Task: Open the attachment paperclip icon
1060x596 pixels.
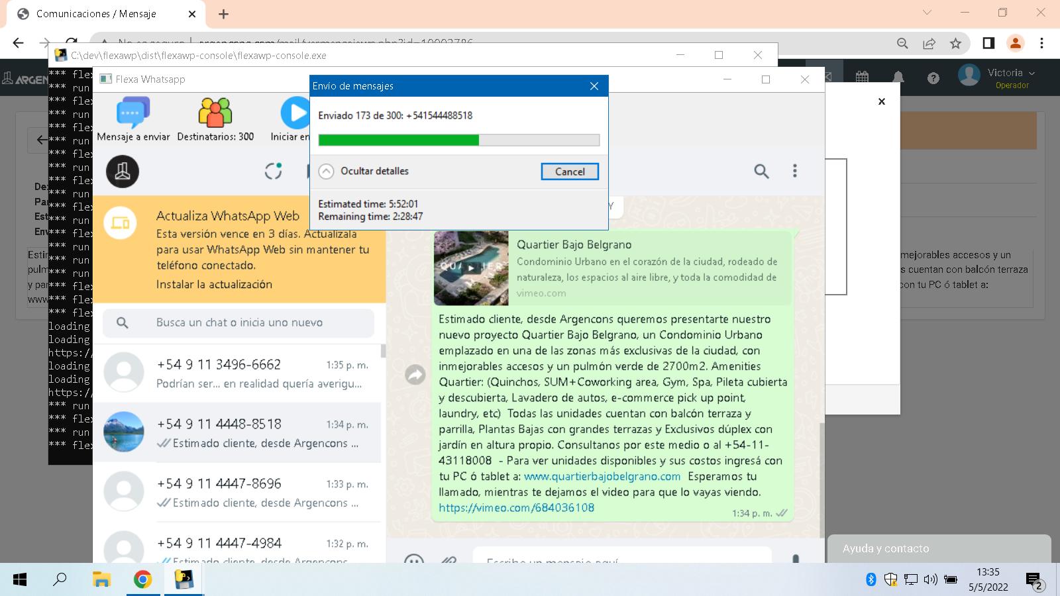Action: pyautogui.click(x=449, y=559)
